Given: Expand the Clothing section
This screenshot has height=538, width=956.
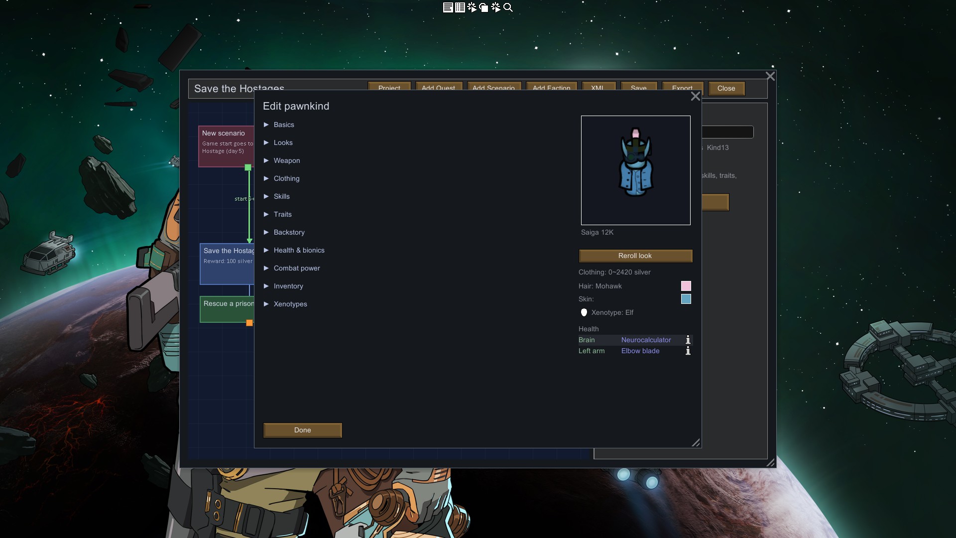Looking at the screenshot, I should tap(281, 178).
